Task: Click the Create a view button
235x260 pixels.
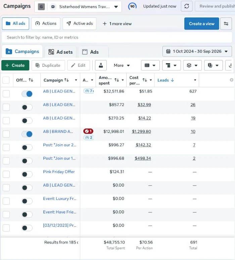Action: pos(202,24)
